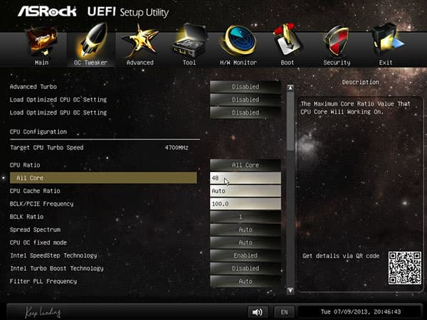Open Spread Spectrum Auto dropdown
The image size is (427, 320).
click(x=246, y=230)
